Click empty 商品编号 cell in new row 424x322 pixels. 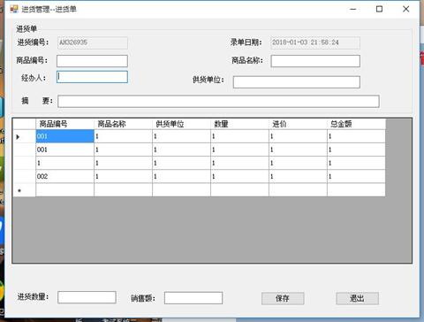(x=64, y=190)
